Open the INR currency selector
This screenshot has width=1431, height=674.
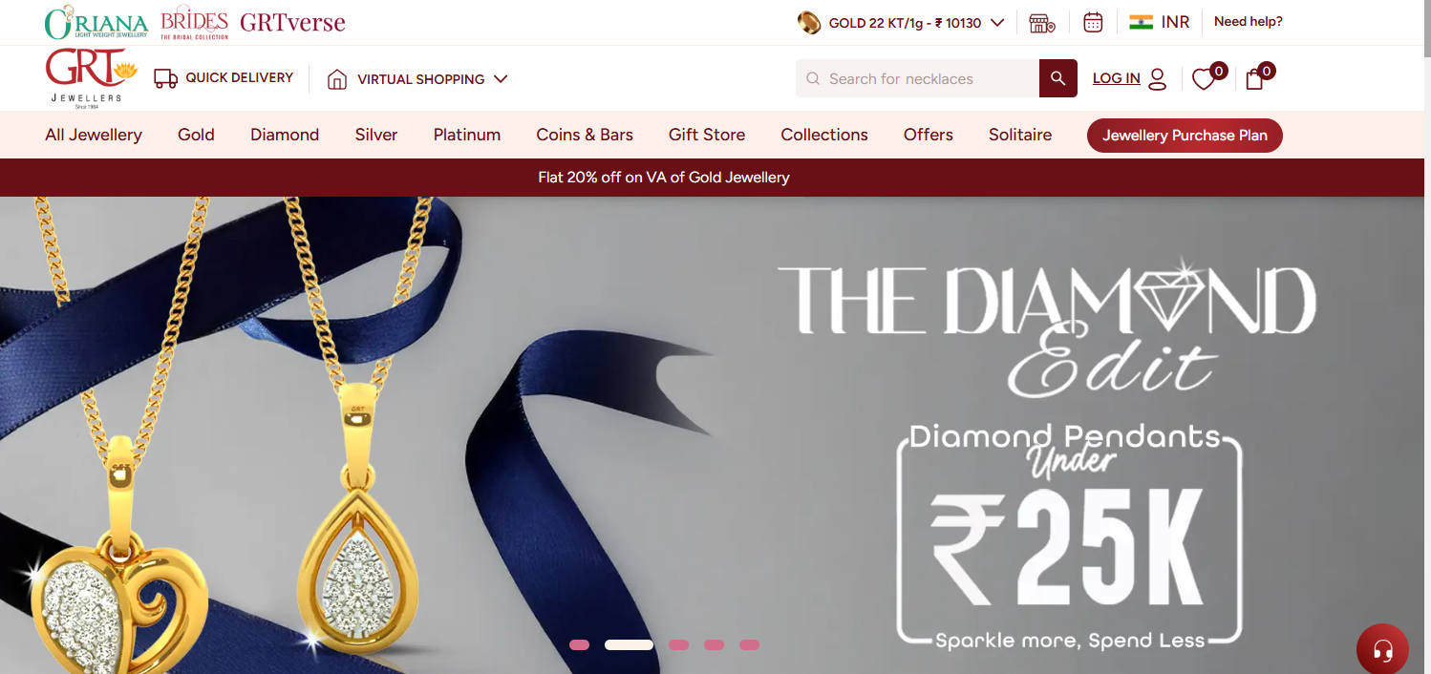tap(1159, 22)
